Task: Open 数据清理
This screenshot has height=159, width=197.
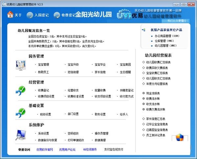Action: (100, 140)
